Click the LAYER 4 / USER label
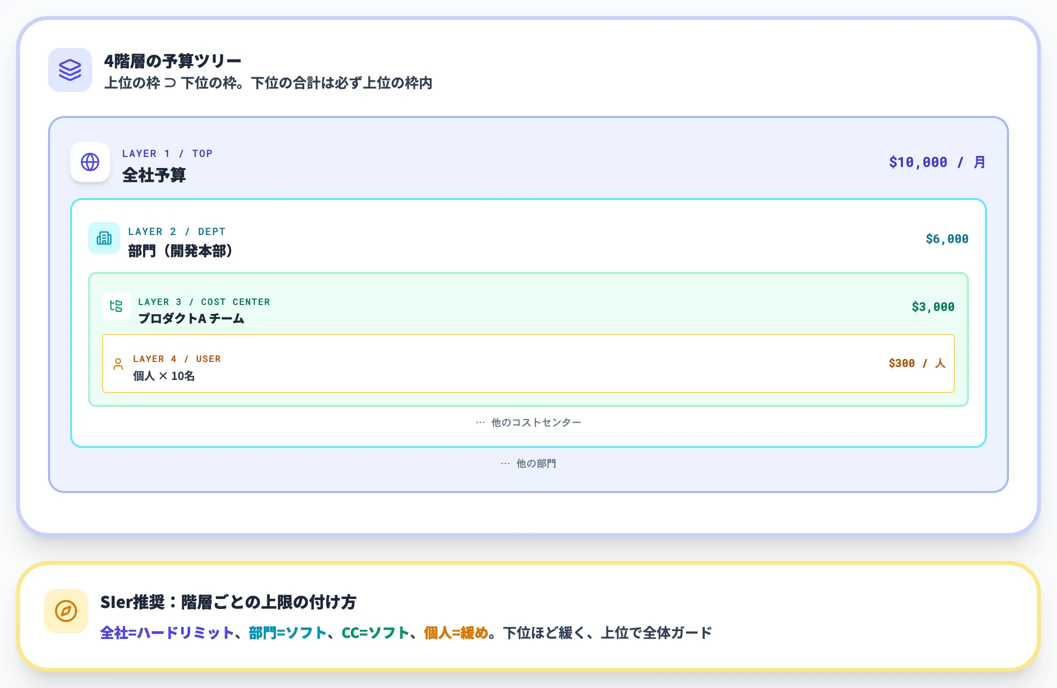Screen dimensions: 1057x688 177,358
